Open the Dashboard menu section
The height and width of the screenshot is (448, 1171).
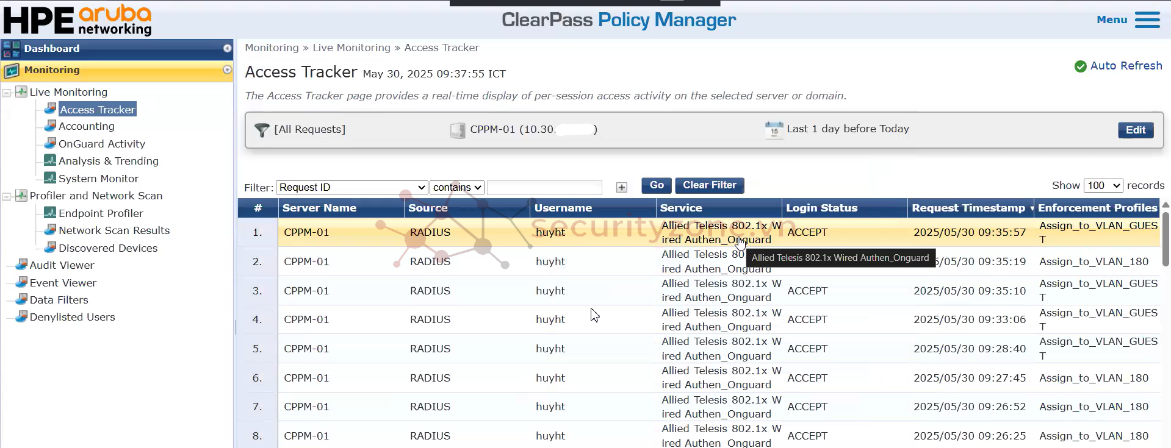pos(117,49)
